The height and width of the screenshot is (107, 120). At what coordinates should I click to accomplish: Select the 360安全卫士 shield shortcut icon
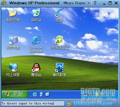coord(59,40)
